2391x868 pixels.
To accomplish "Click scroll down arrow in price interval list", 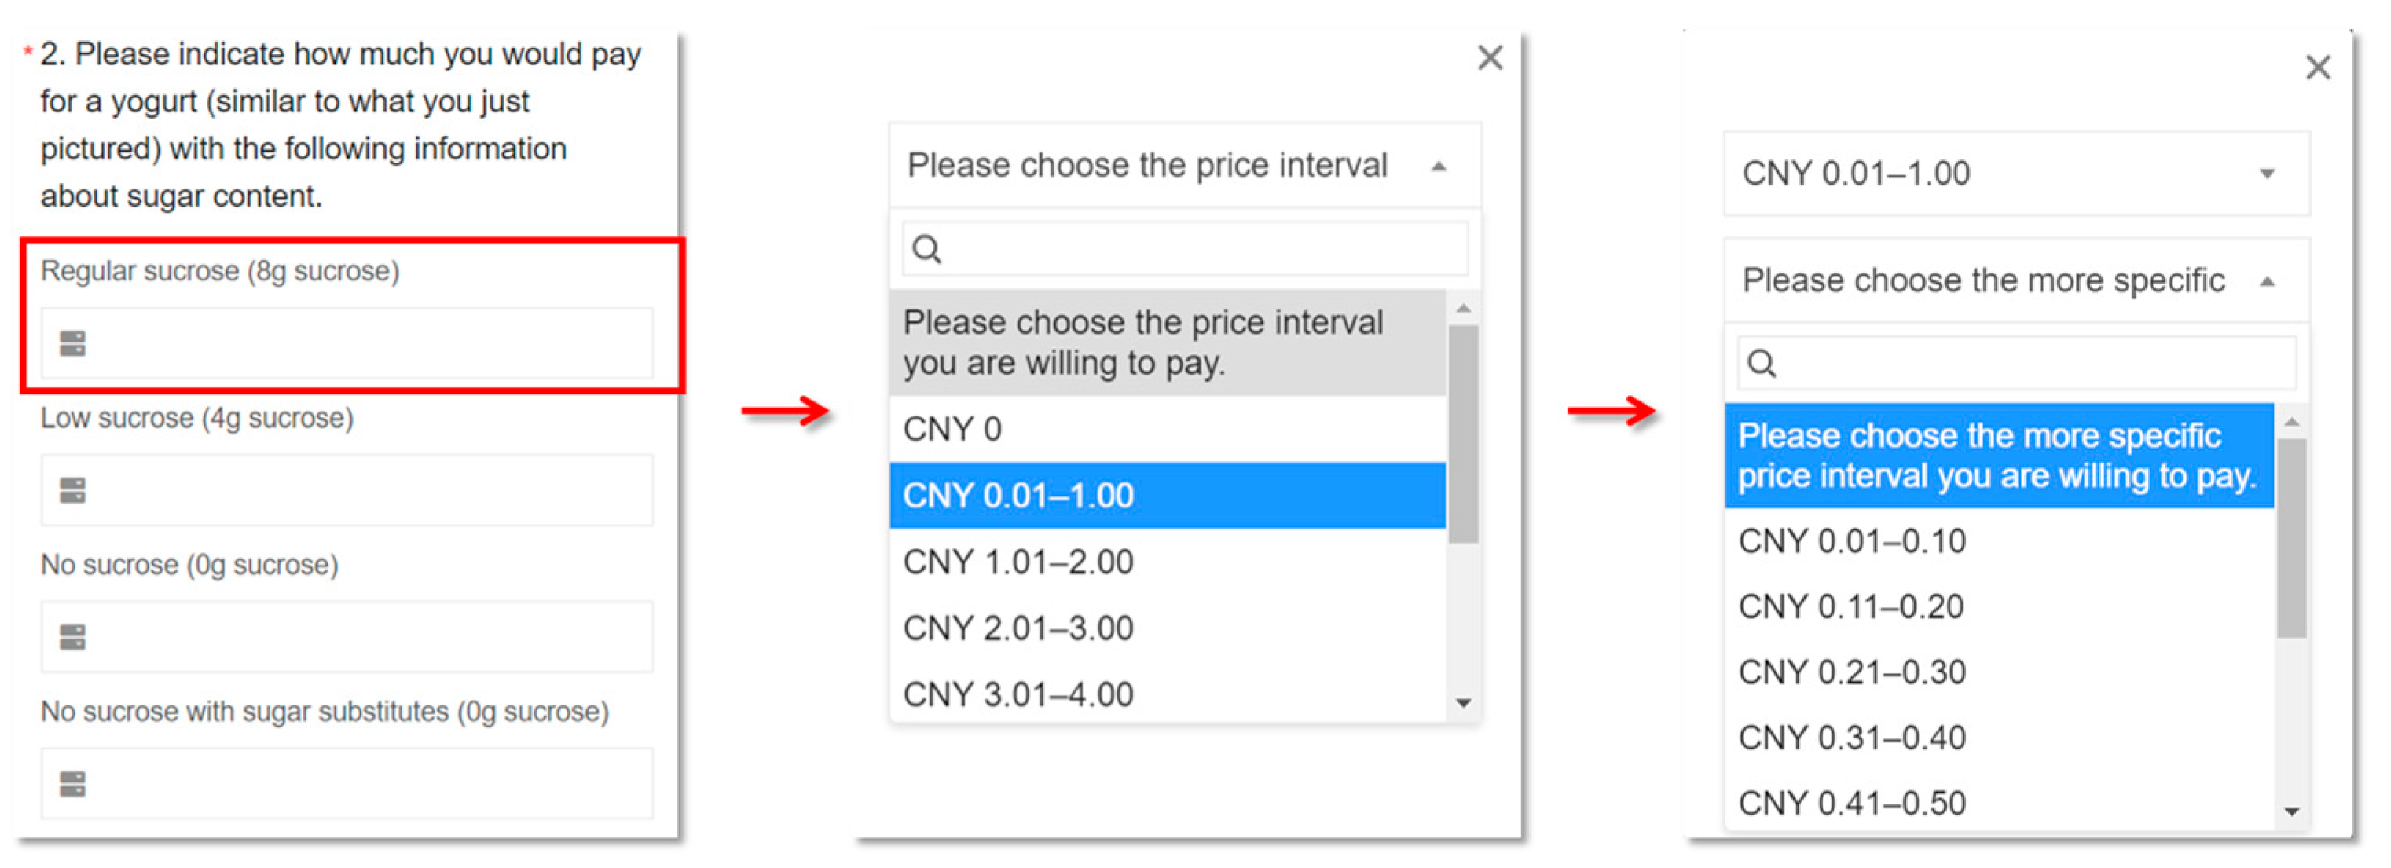I will point(1464,703).
